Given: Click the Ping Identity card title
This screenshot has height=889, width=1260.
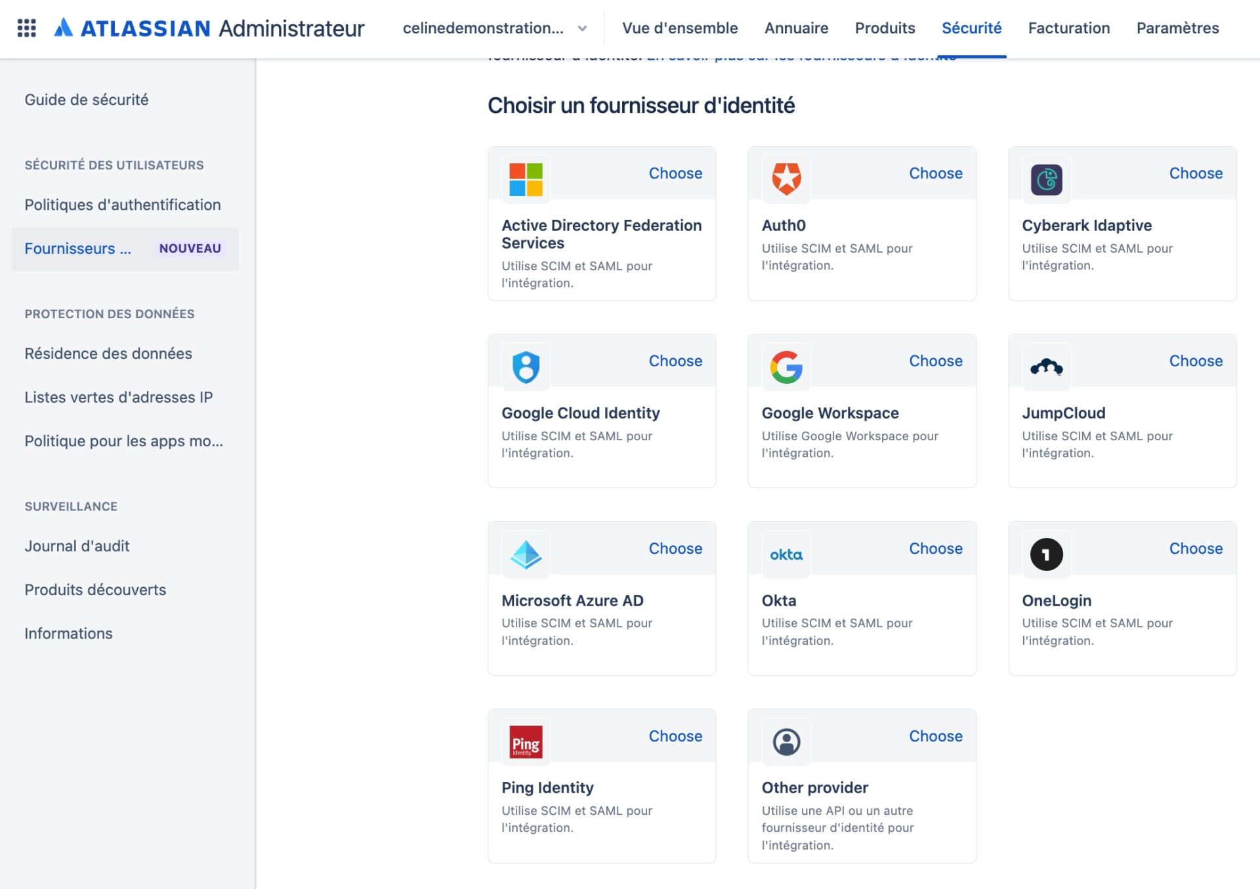Looking at the screenshot, I should [x=547, y=788].
